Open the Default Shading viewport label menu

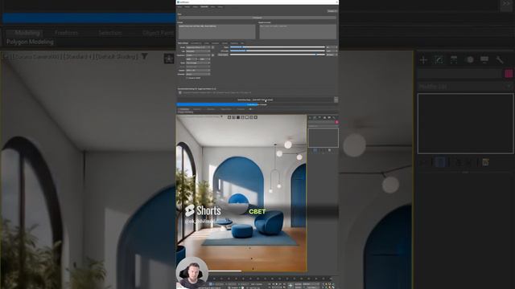tap(117, 57)
